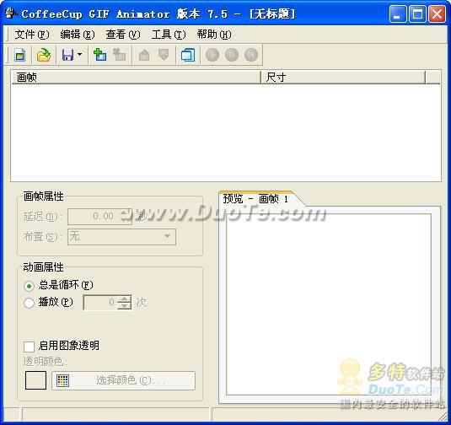Click the play count input field
The height and width of the screenshot is (425, 451).
tap(100, 303)
